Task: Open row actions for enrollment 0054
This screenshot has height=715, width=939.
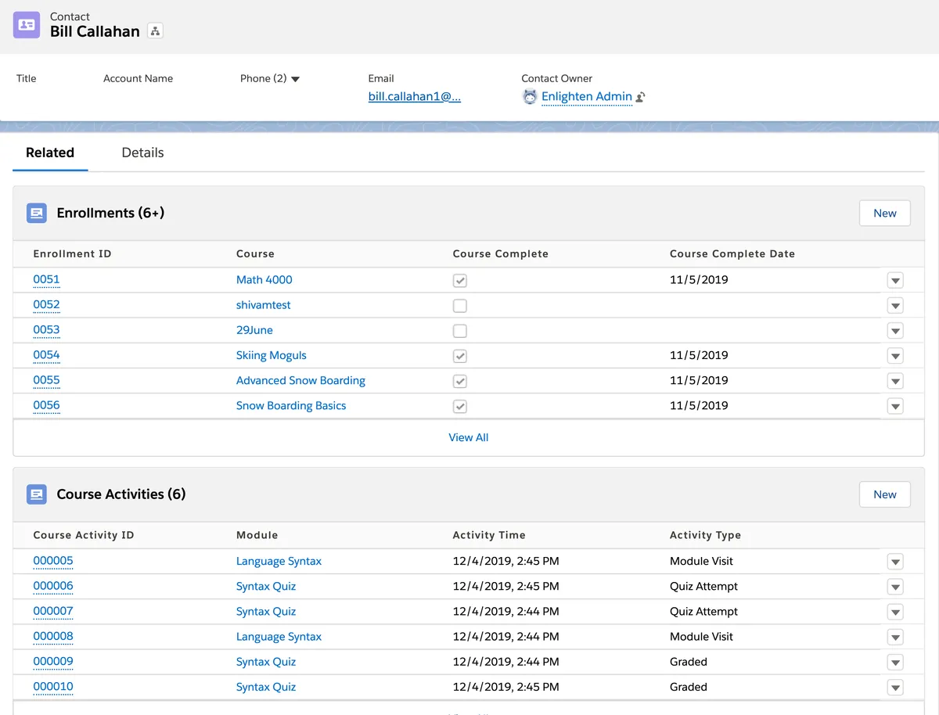Action: 895,355
